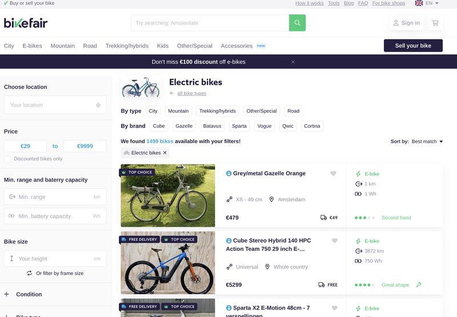Click location target icon in Your location field
The width and height of the screenshot is (457, 317).
point(98,105)
